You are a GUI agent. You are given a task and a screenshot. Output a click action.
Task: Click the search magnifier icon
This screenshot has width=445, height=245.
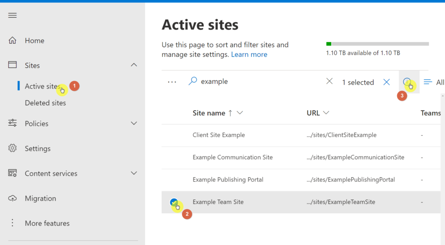[193, 81]
